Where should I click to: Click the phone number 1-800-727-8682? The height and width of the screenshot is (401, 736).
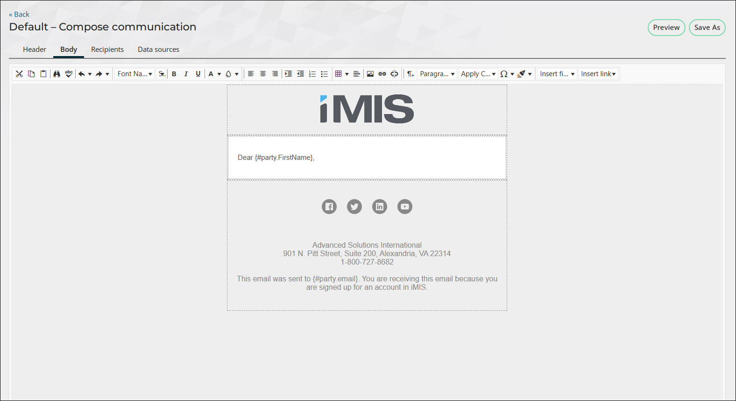(x=367, y=262)
